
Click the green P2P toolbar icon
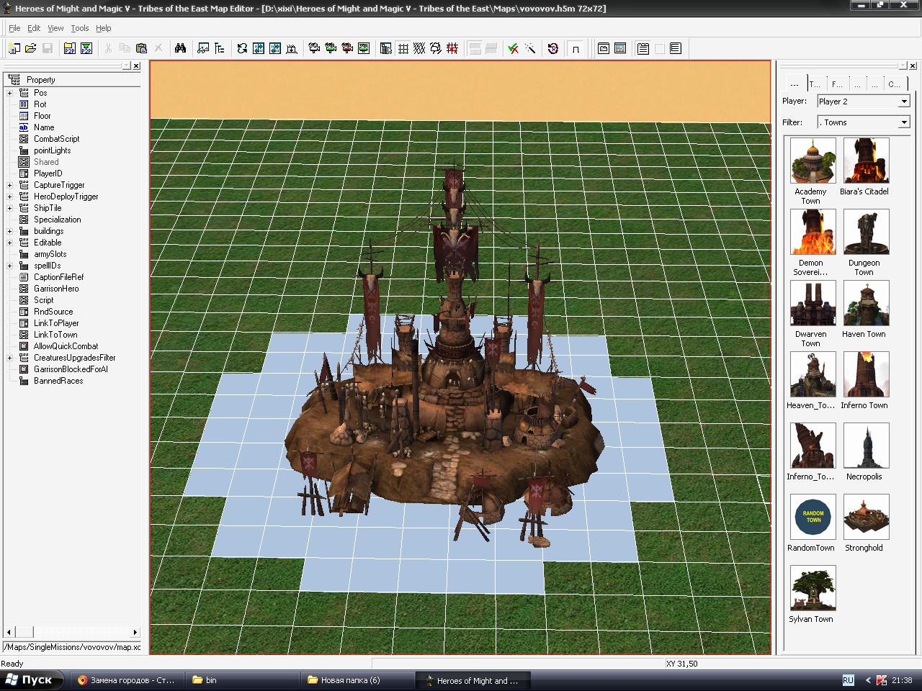[86, 48]
